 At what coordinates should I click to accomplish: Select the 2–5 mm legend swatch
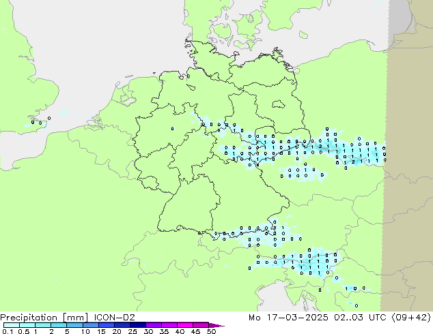tap(59, 325)
